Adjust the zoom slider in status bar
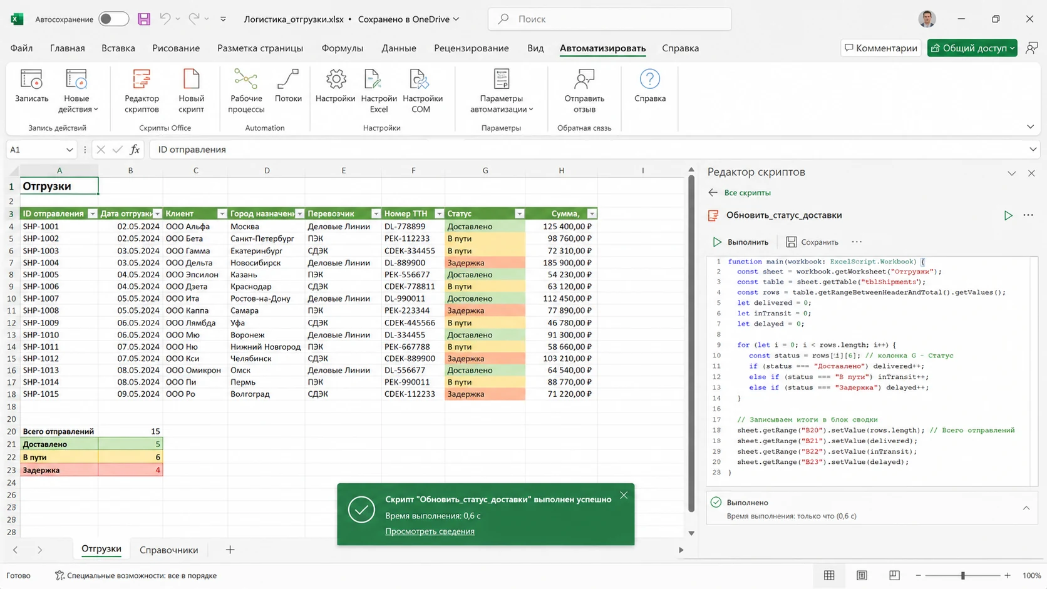Image resolution: width=1047 pixels, height=589 pixels. click(962, 575)
